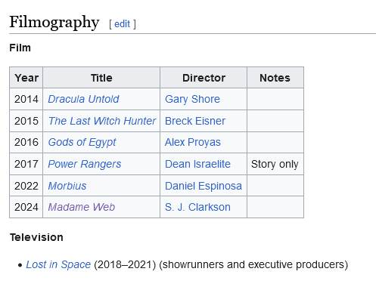Click the Story only notes cell
376x287 pixels.
click(275, 164)
